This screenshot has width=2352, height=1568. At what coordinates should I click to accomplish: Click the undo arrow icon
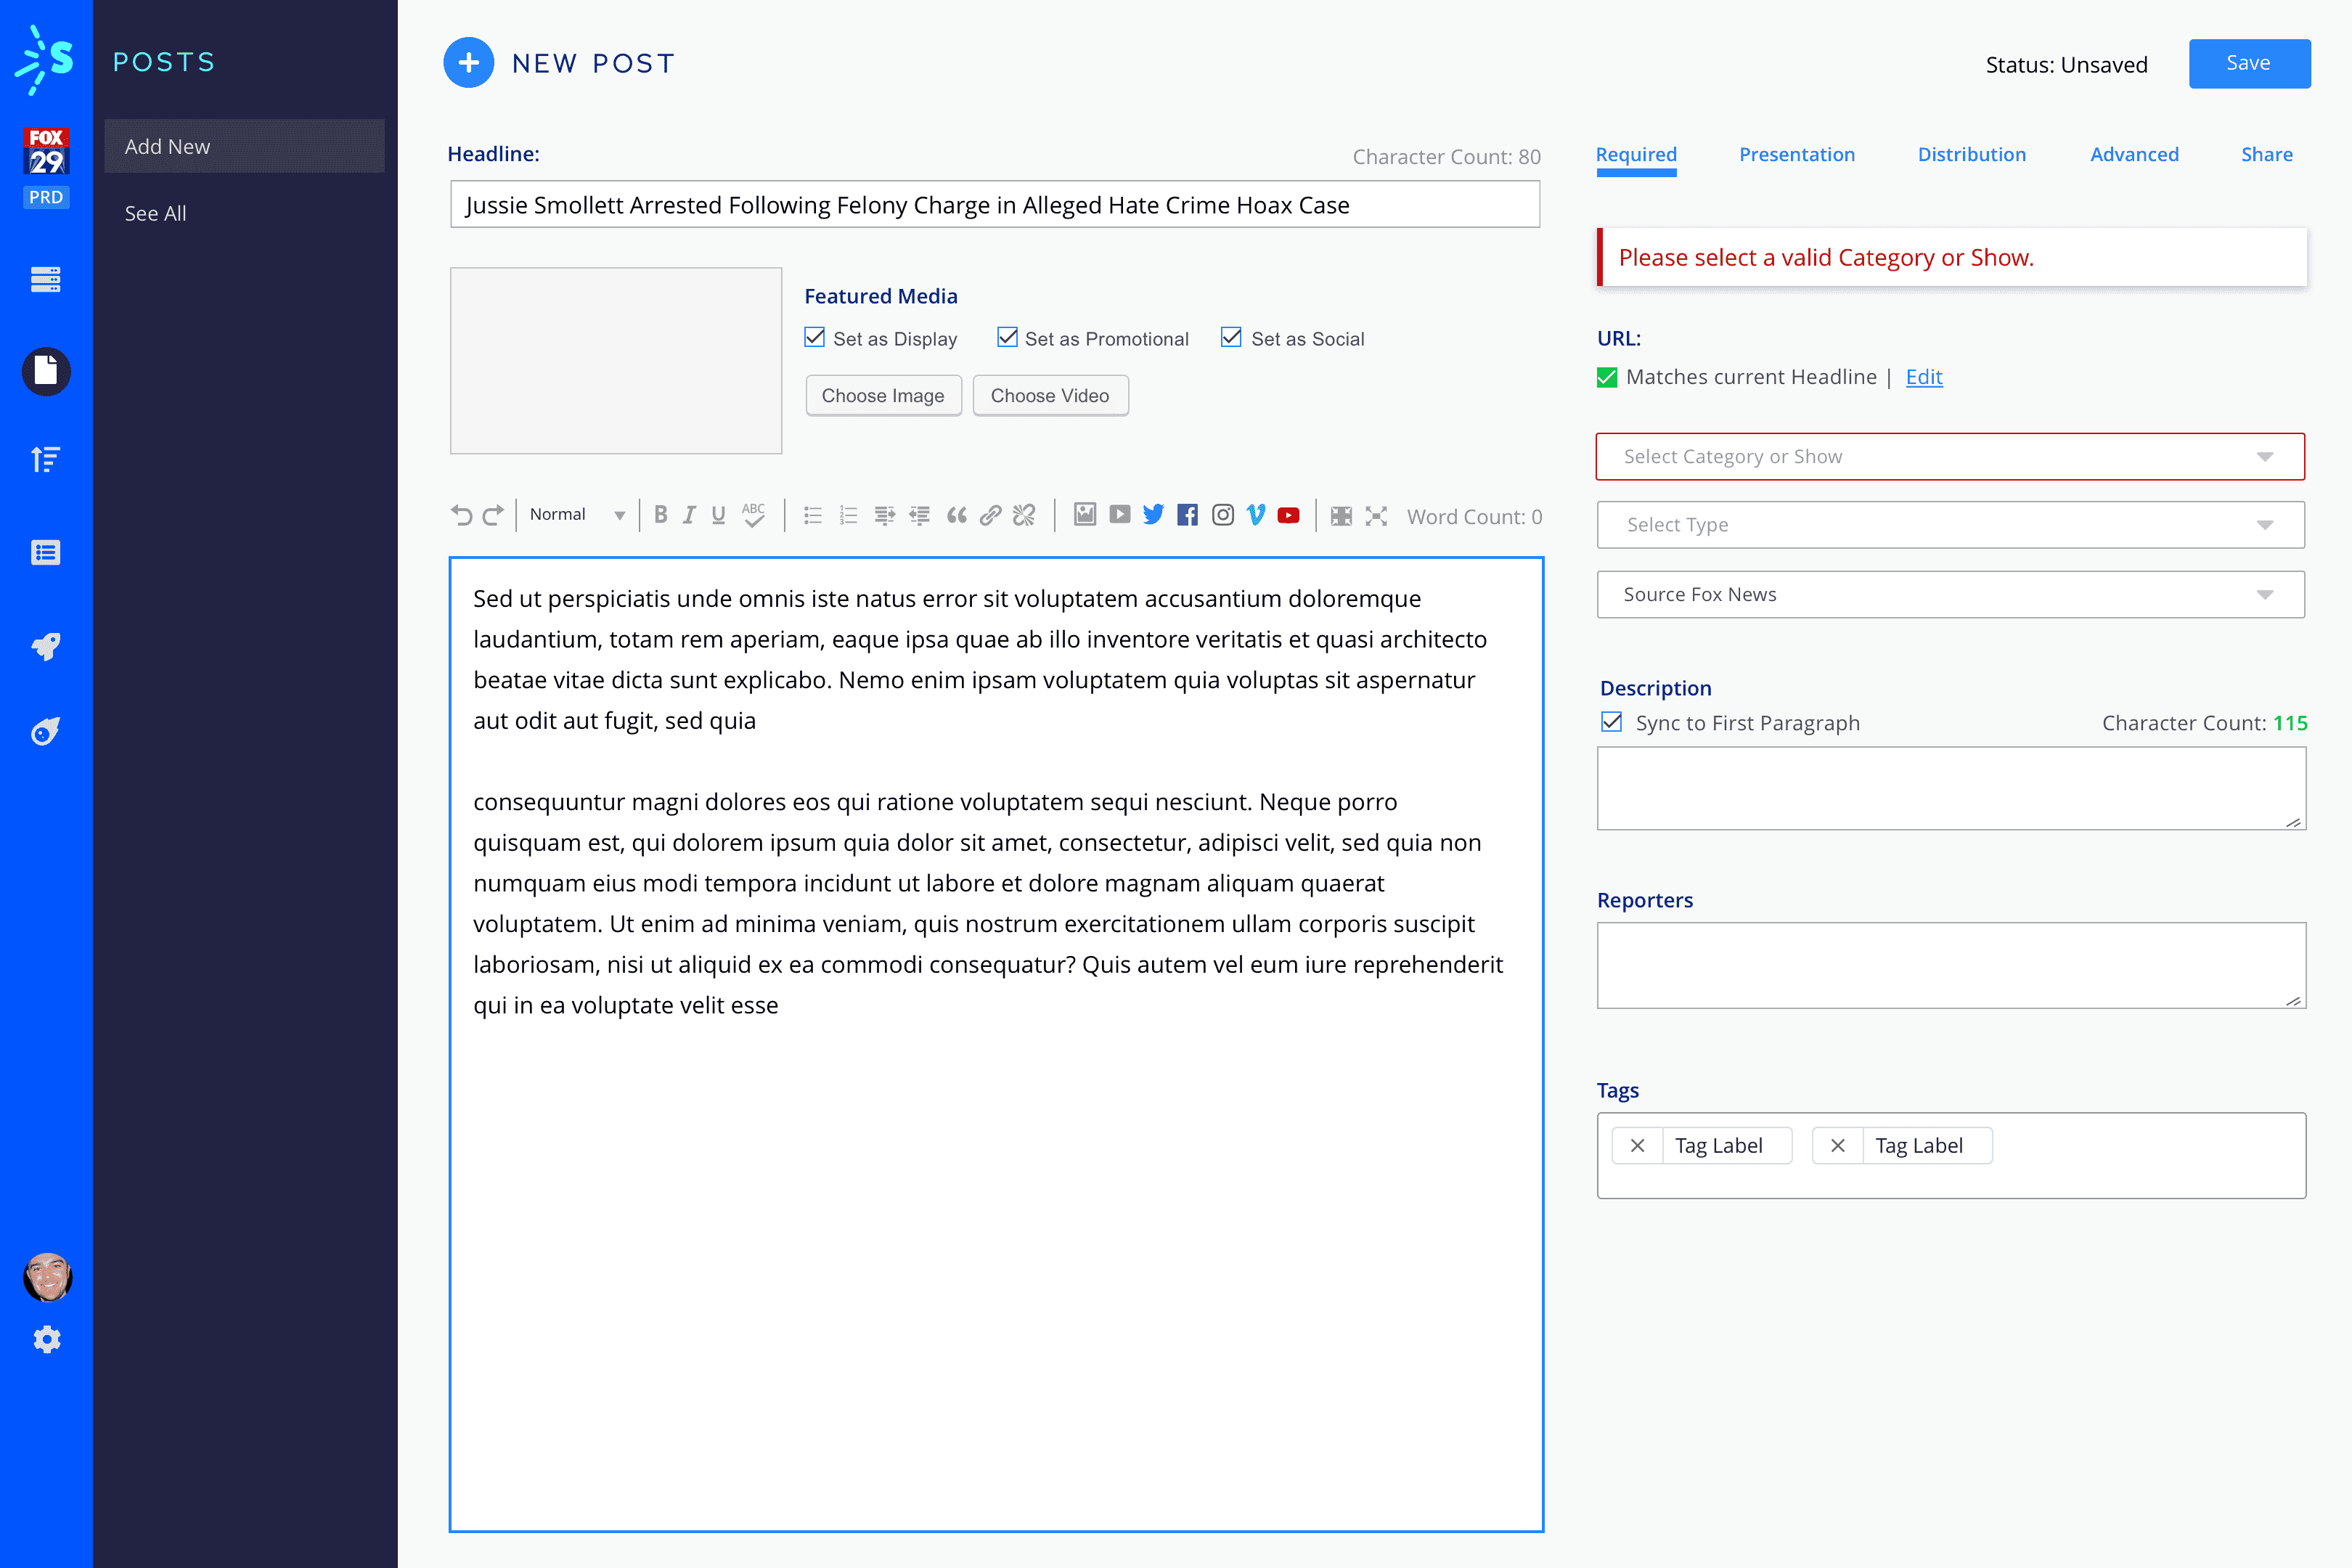point(461,515)
